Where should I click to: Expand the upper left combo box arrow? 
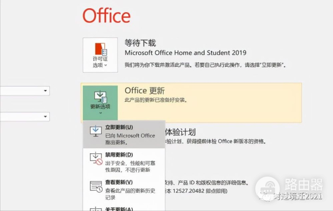46,91
